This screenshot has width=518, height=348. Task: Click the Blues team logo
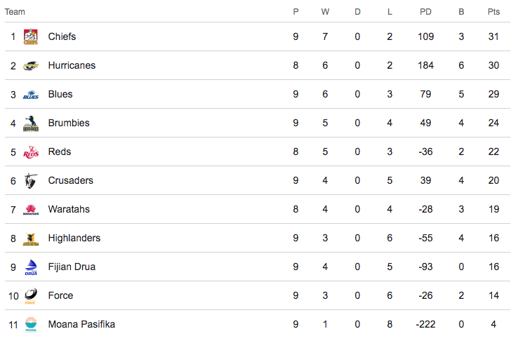coord(30,95)
